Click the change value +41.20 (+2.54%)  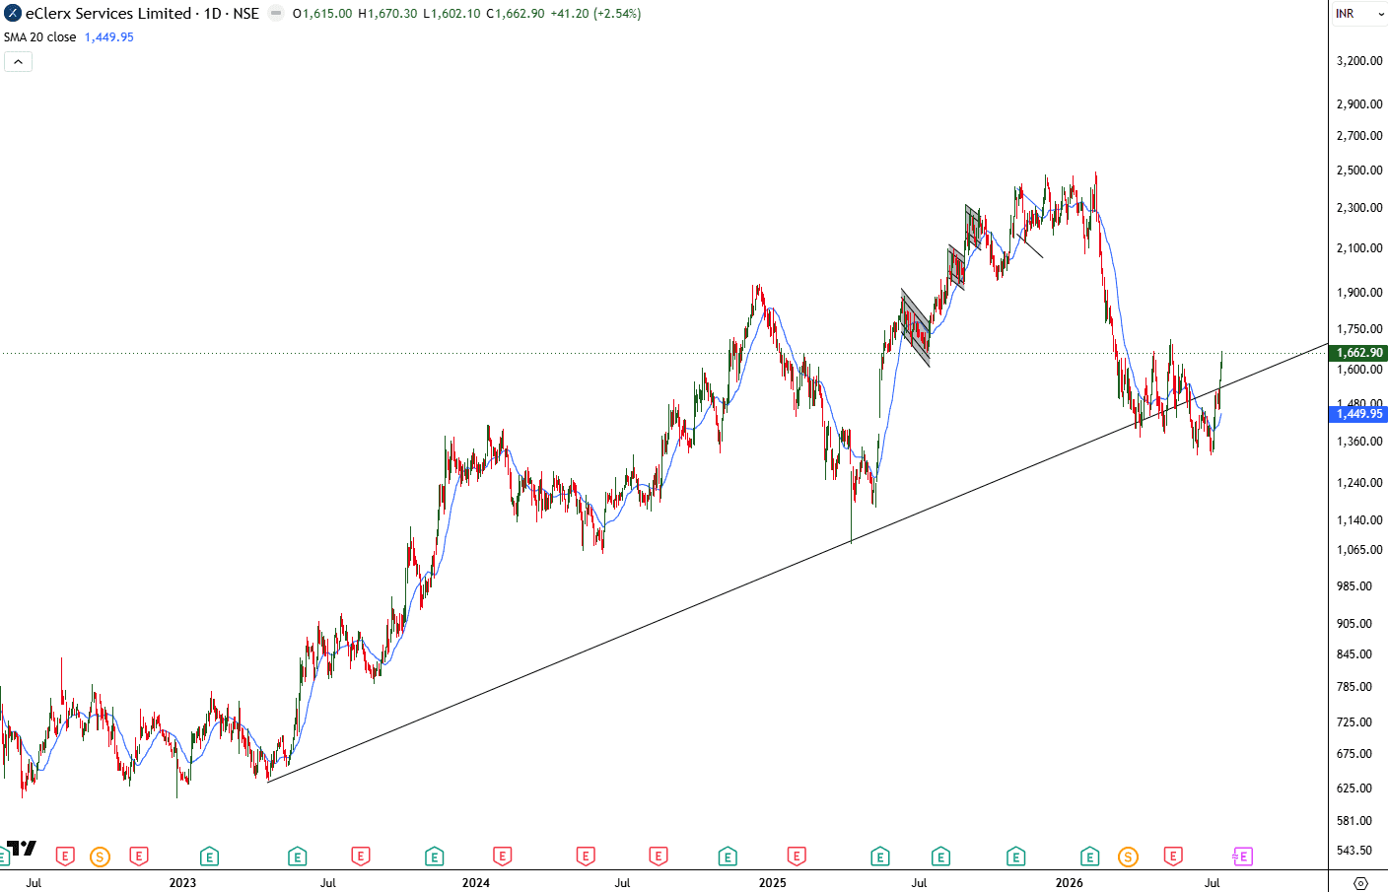(x=595, y=14)
